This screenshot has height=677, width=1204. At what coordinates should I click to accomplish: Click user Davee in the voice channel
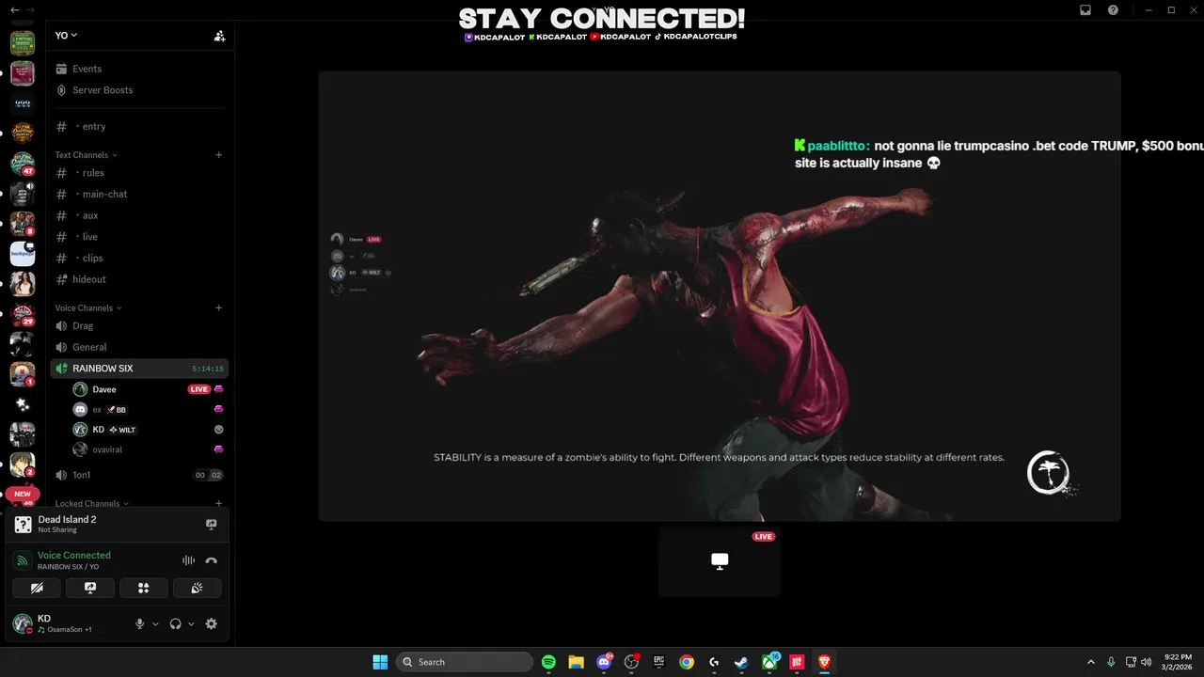[x=103, y=389]
